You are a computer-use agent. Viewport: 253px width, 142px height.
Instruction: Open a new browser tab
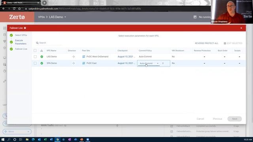44,3
